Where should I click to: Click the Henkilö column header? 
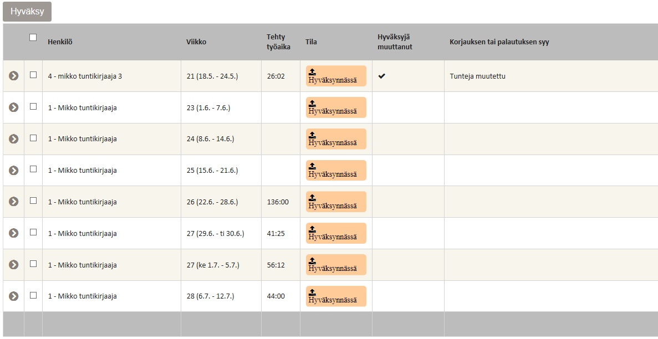coord(60,42)
